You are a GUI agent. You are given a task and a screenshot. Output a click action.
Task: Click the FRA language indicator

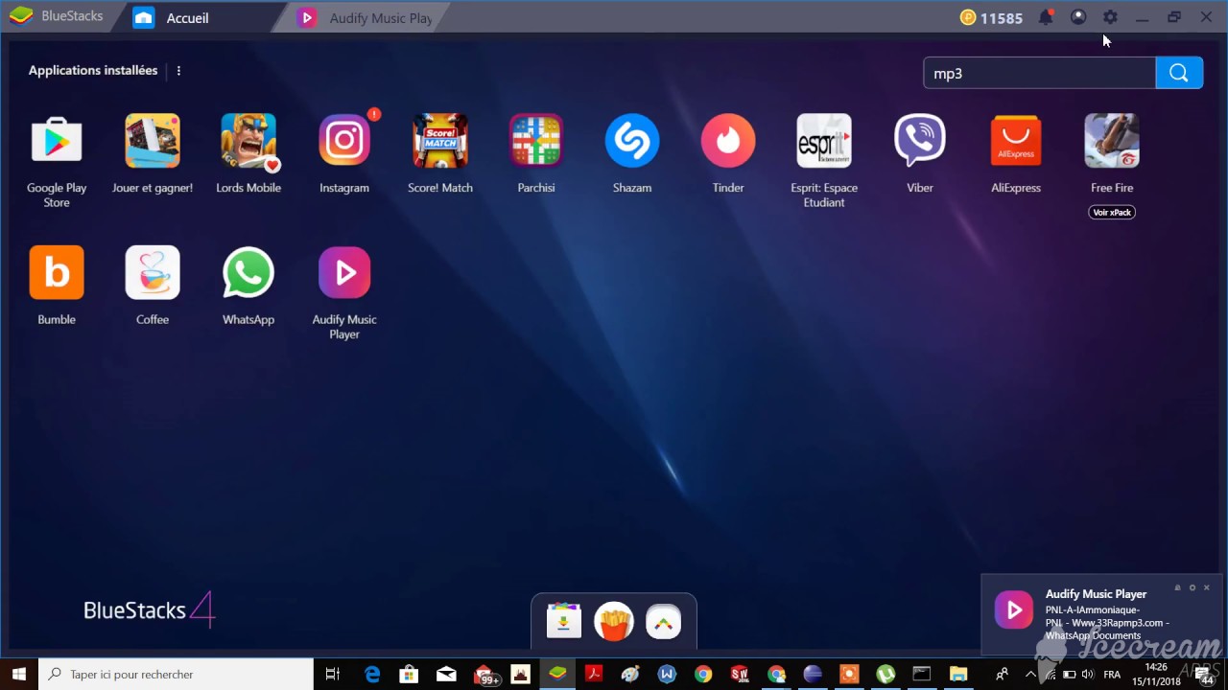[1112, 675]
